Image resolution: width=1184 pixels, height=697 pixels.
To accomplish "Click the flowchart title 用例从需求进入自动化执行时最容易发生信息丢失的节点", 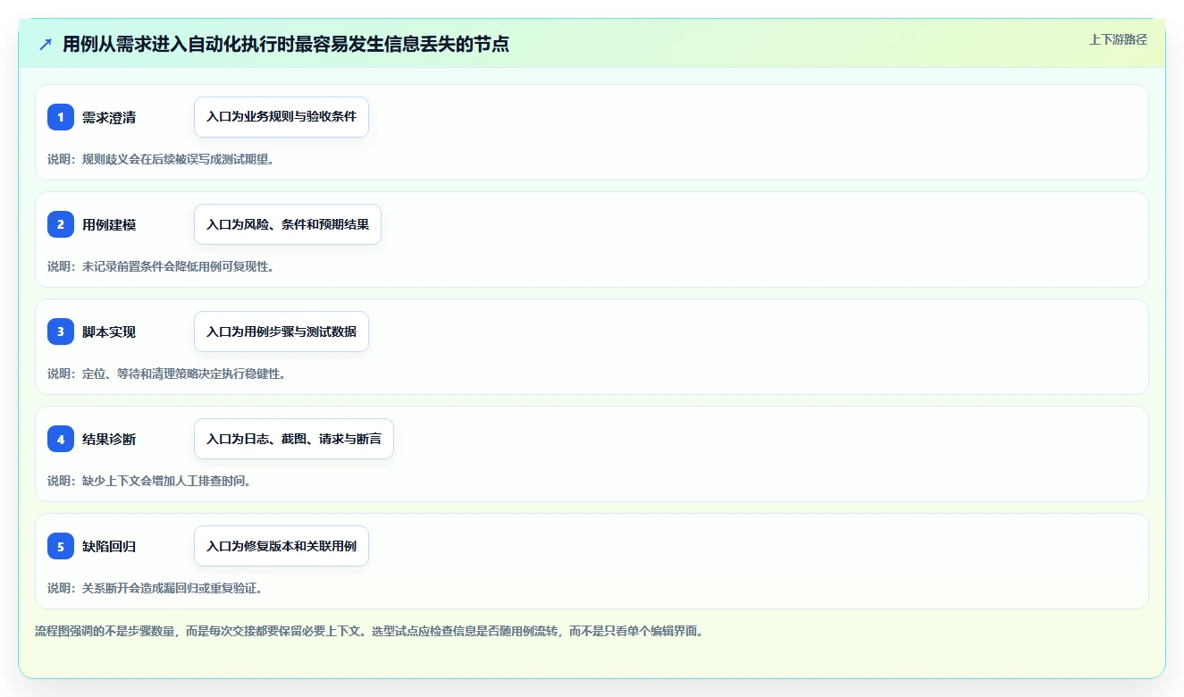I will (286, 45).
